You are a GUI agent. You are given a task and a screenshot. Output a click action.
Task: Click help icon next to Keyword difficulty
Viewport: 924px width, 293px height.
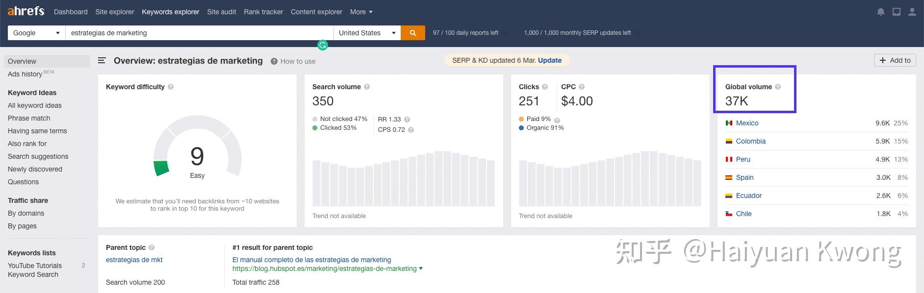tap(171, 87)
